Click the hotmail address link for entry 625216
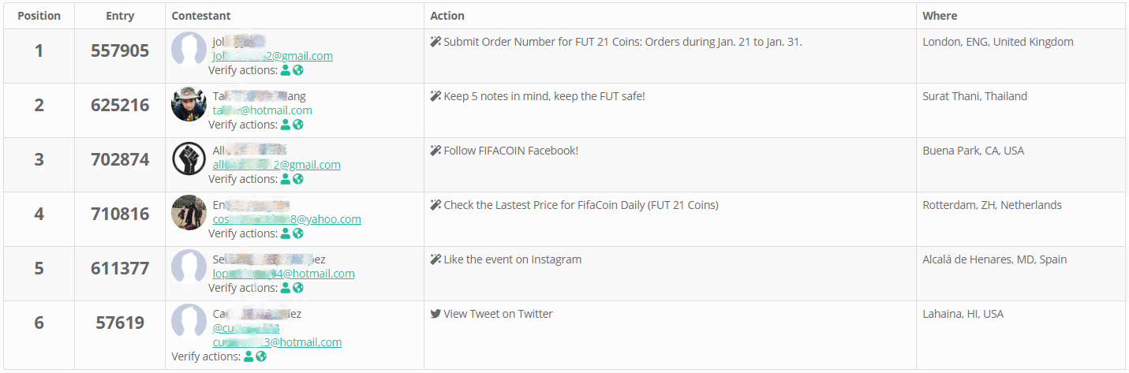Viewport: 1129px width, 373px height. tap(262, 110)
